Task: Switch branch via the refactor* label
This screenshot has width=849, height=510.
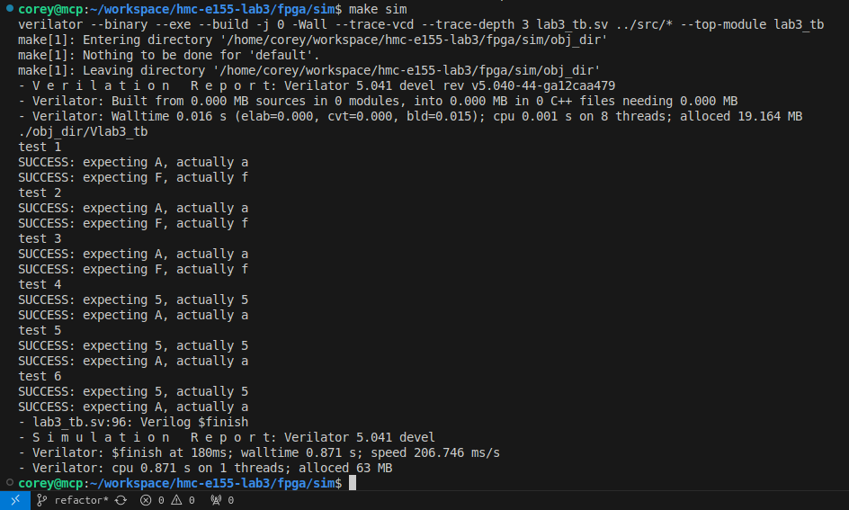Action: [81, 500]
